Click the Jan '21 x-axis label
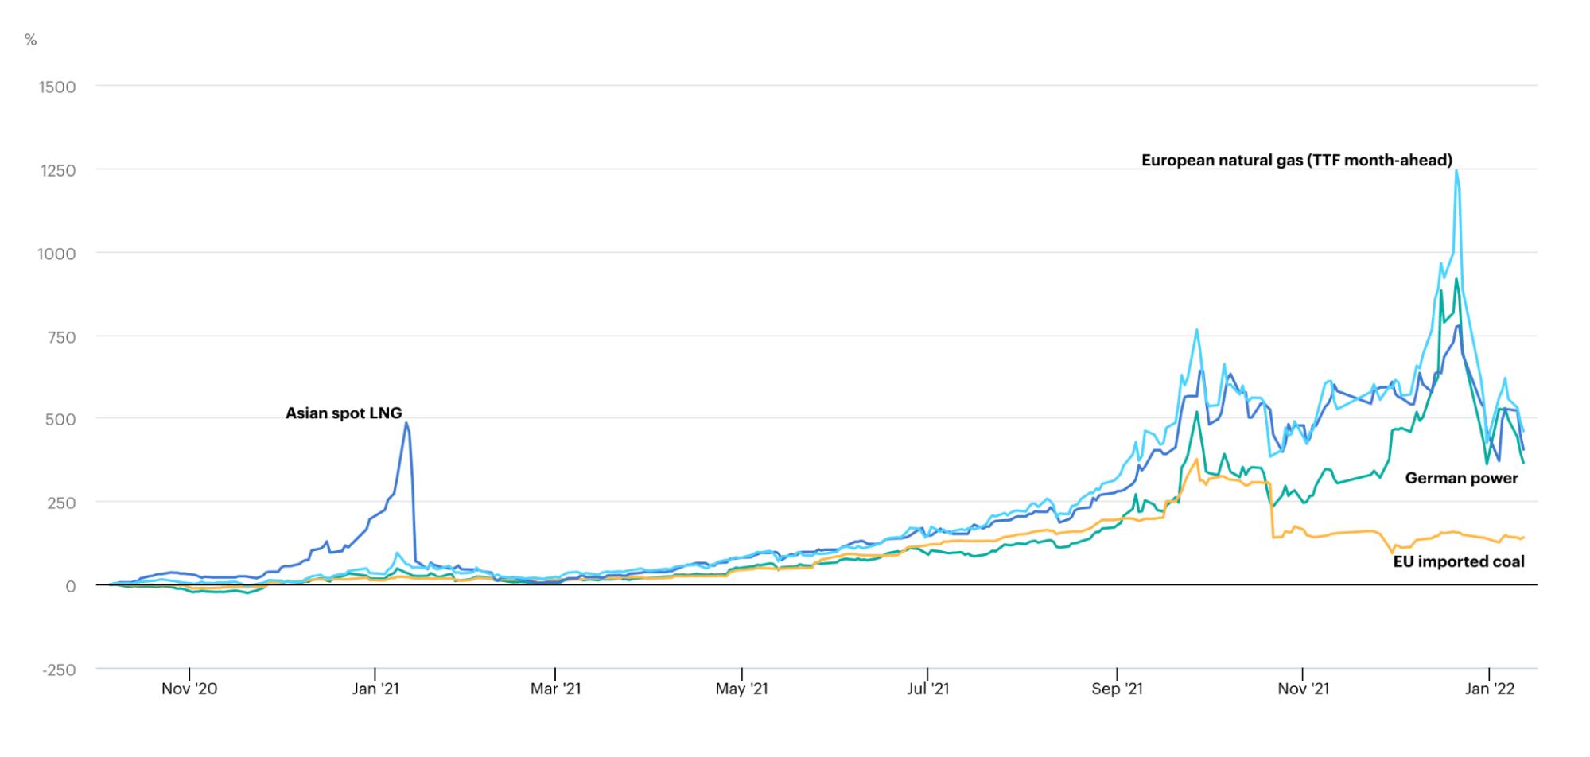This screenshot has width=1590, height=757. tap(375, 689)
